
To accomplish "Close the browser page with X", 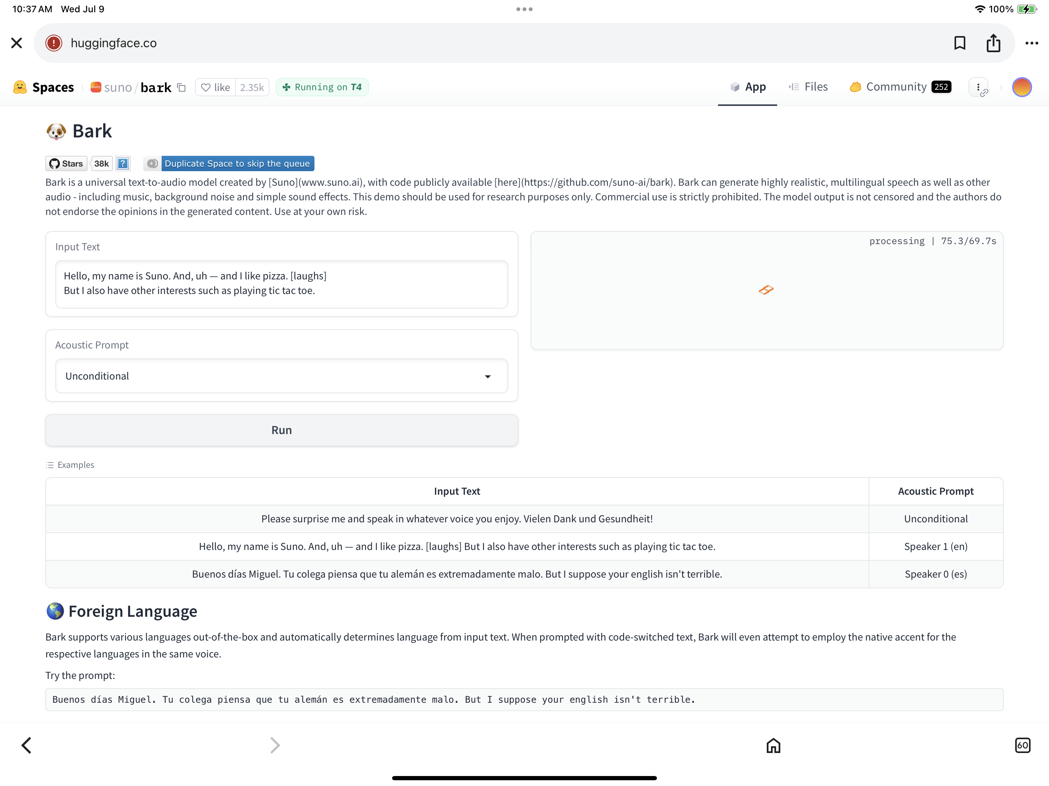I will pyautogui.click(x=17, y=43).
